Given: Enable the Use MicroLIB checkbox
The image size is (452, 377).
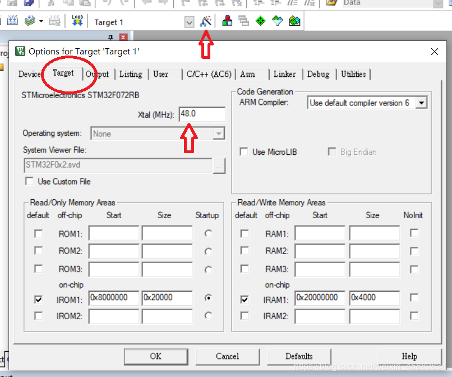Looking at the screenshot, I should 244,151.
